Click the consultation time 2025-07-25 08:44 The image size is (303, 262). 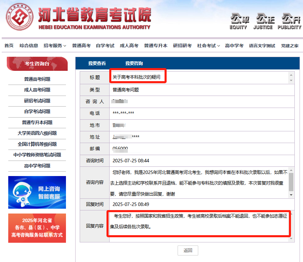pos(131,161)
